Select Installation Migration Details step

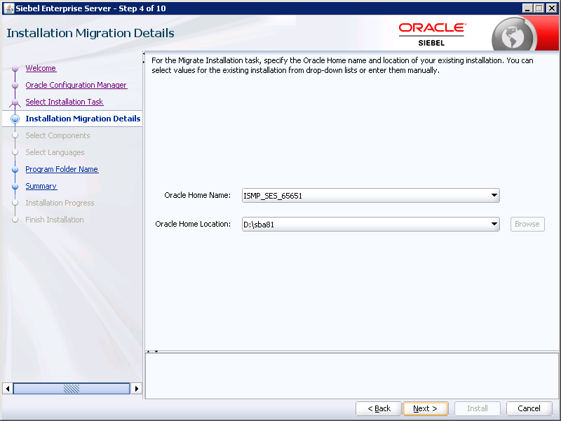[83, 119]
